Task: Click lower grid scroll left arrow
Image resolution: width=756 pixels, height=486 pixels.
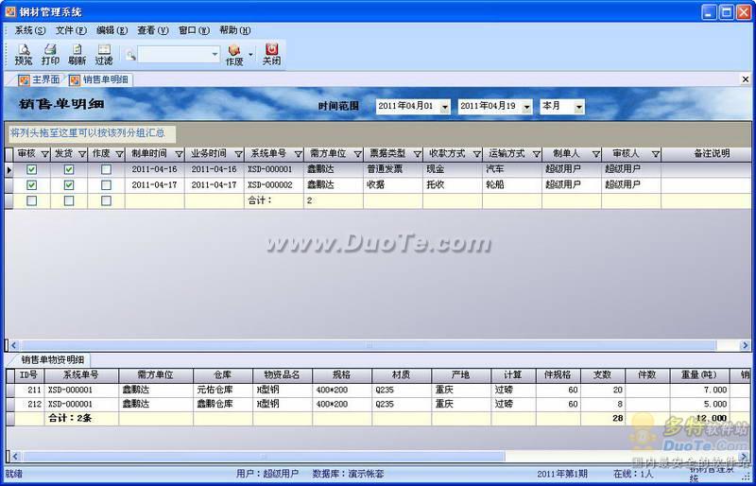Action: click(x=14, y=456)
